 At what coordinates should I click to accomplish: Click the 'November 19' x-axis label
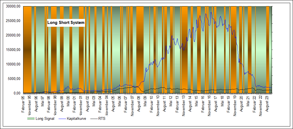click(235, 106)
